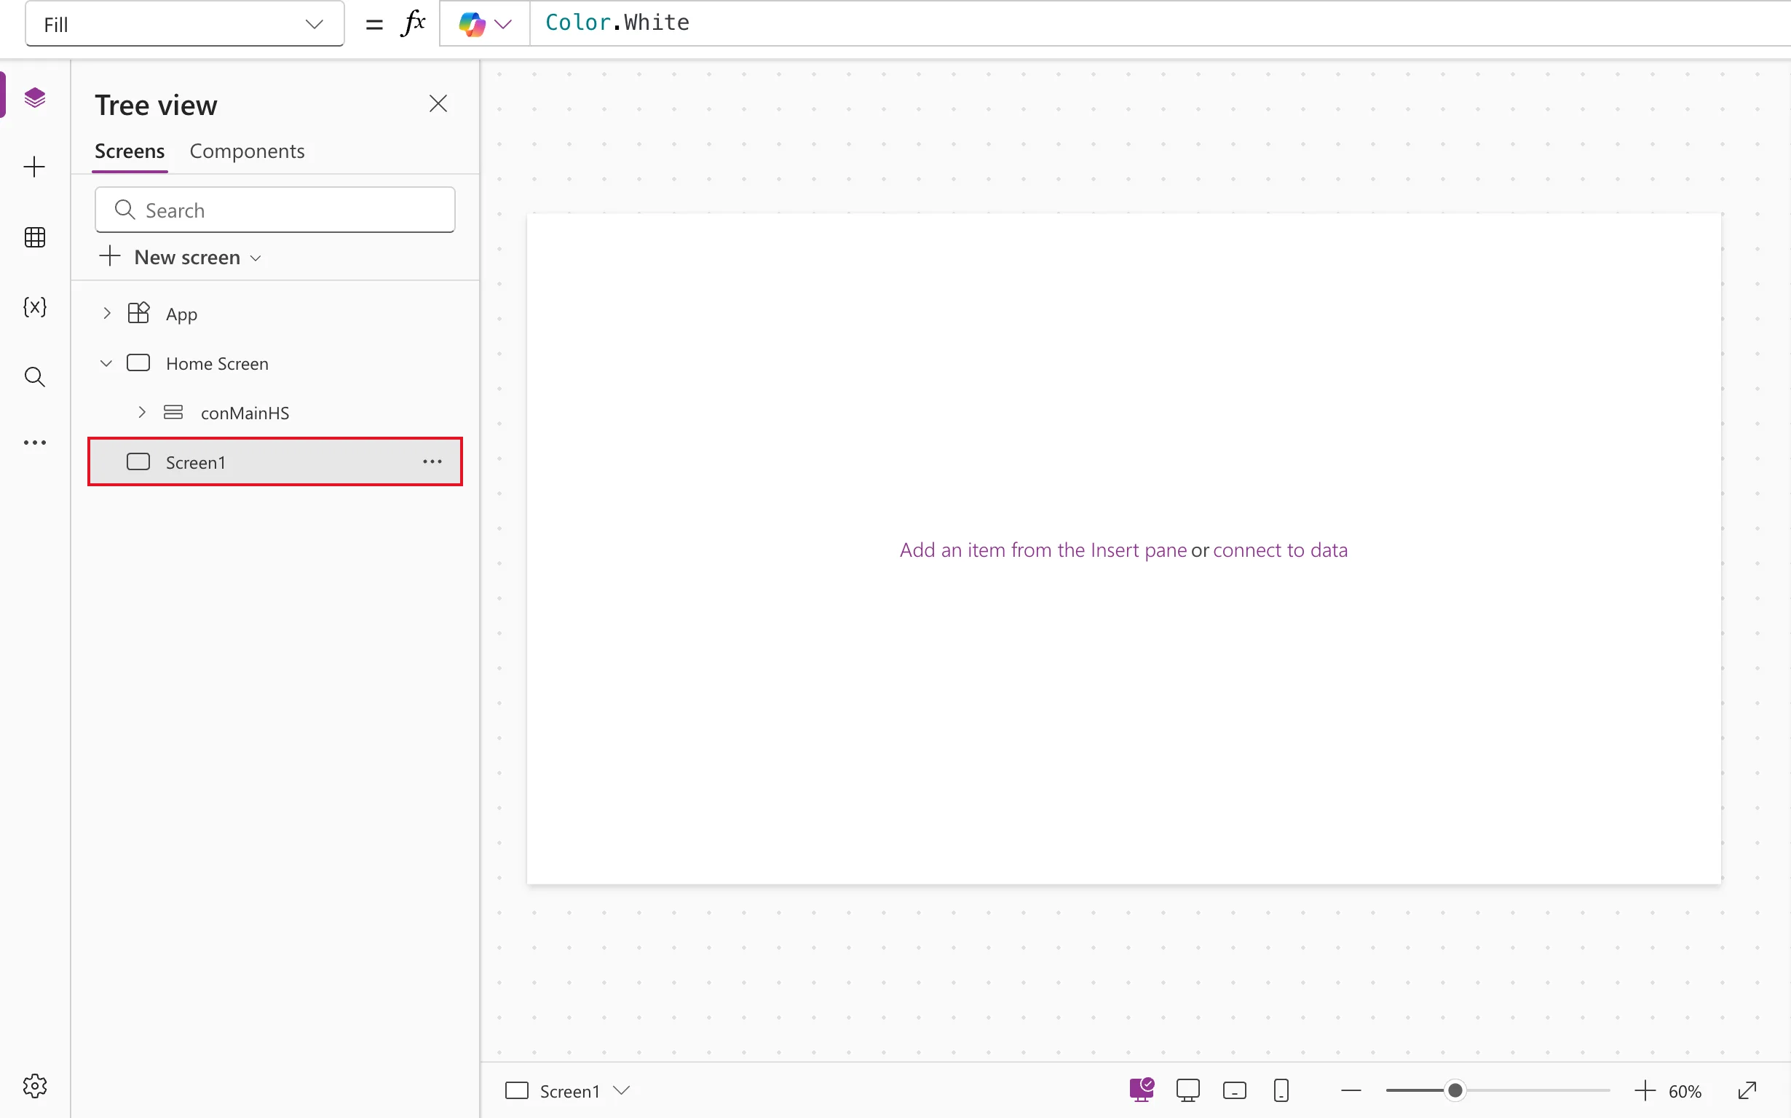
Task: Click the zoom slider handle
Action: click(x=1455, y=1090)
